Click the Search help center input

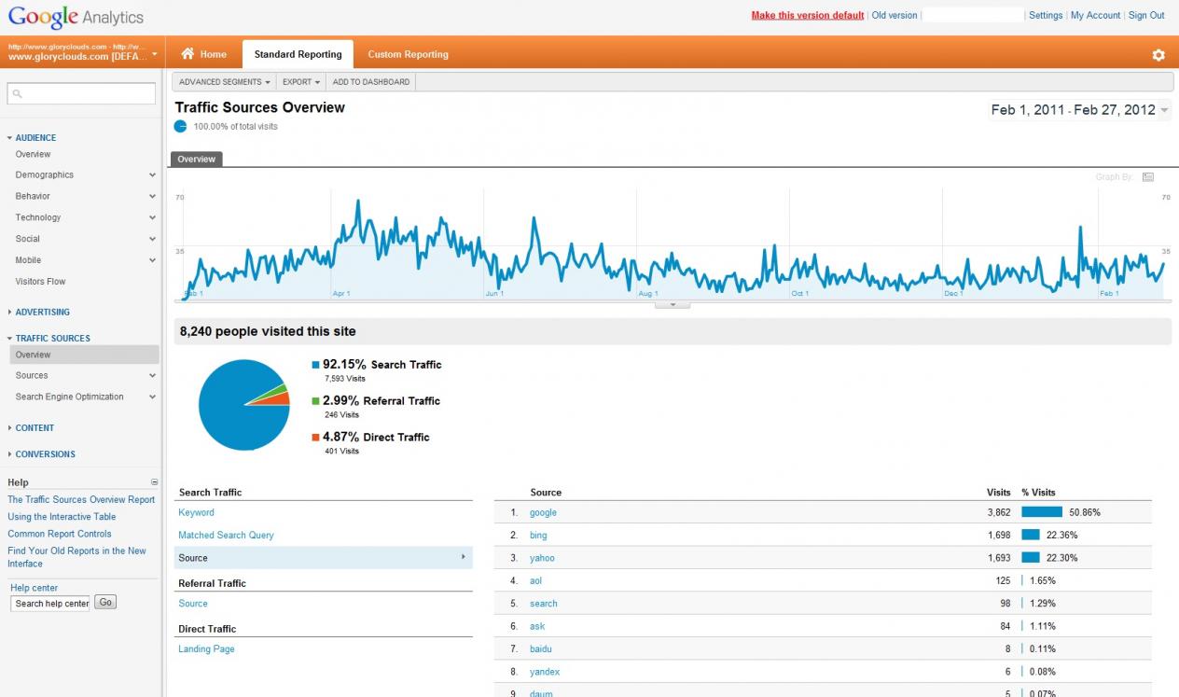click(51, 604)
